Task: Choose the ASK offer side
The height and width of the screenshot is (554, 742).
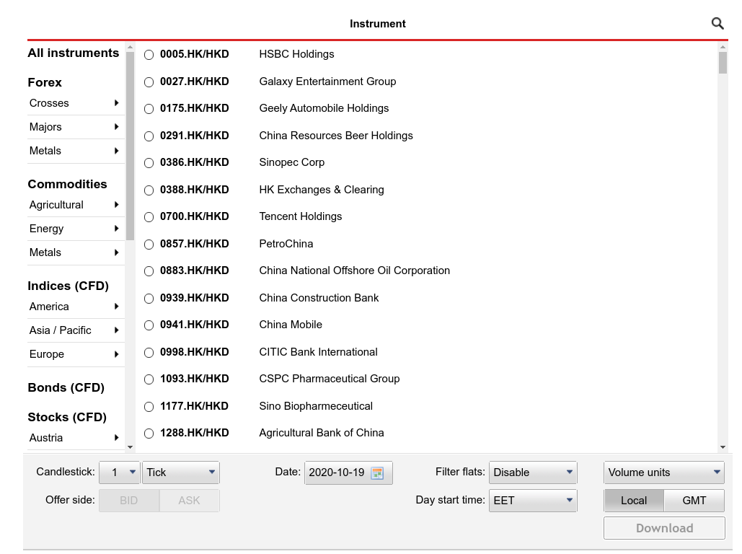Action: click(x=189, y=501)
